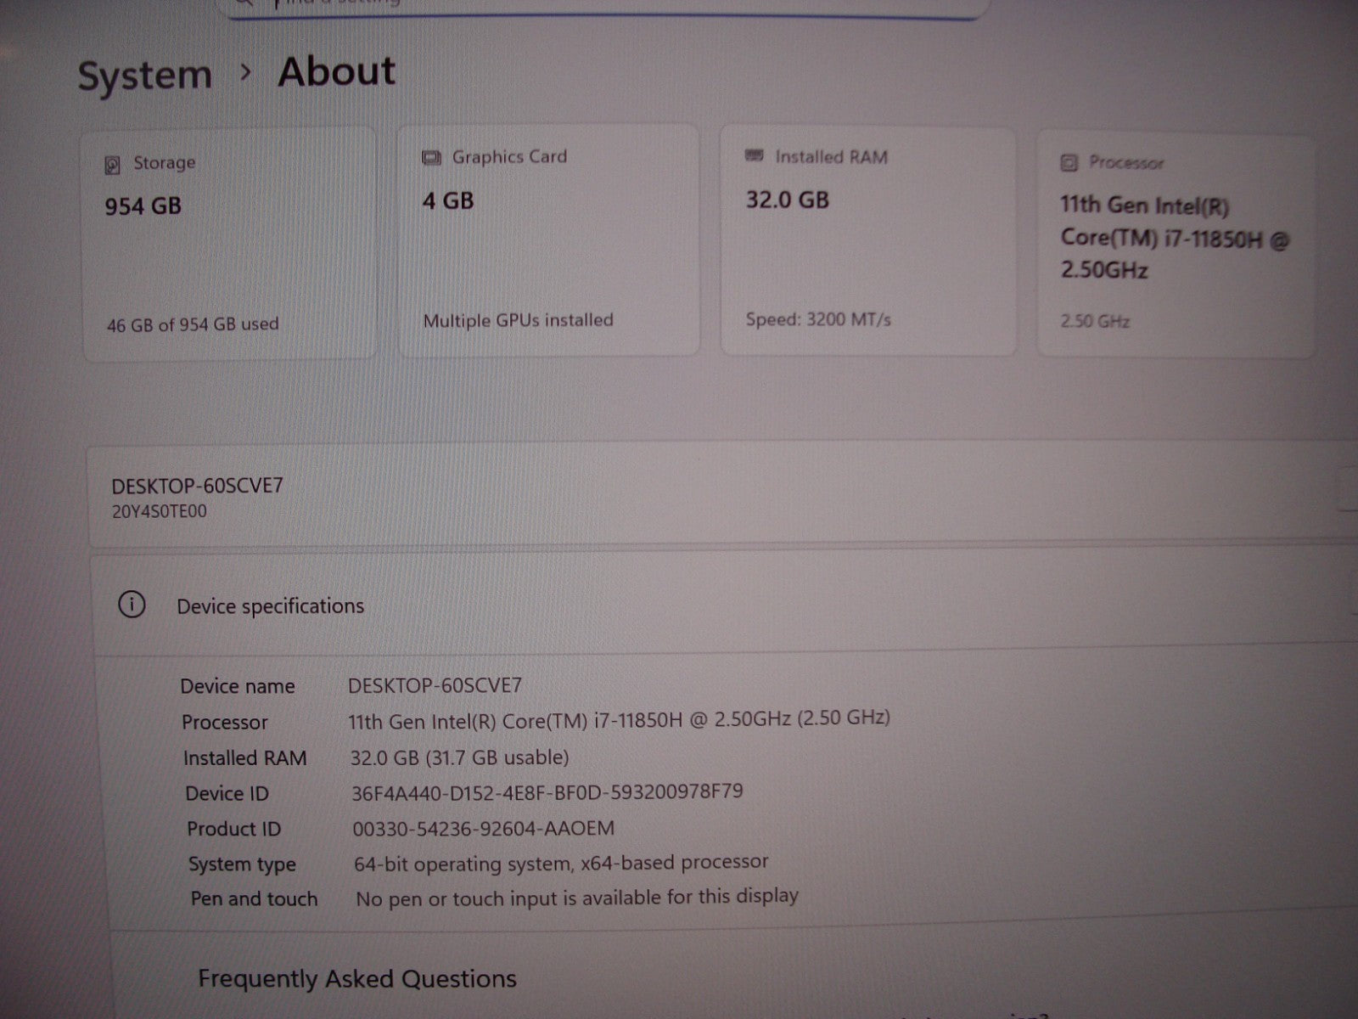Open the Processor i7-11850H card

click(1176, 246)
